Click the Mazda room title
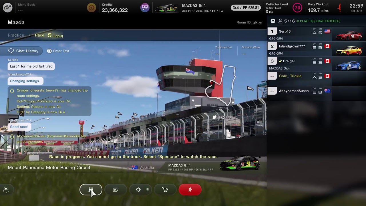 [16, 22]
